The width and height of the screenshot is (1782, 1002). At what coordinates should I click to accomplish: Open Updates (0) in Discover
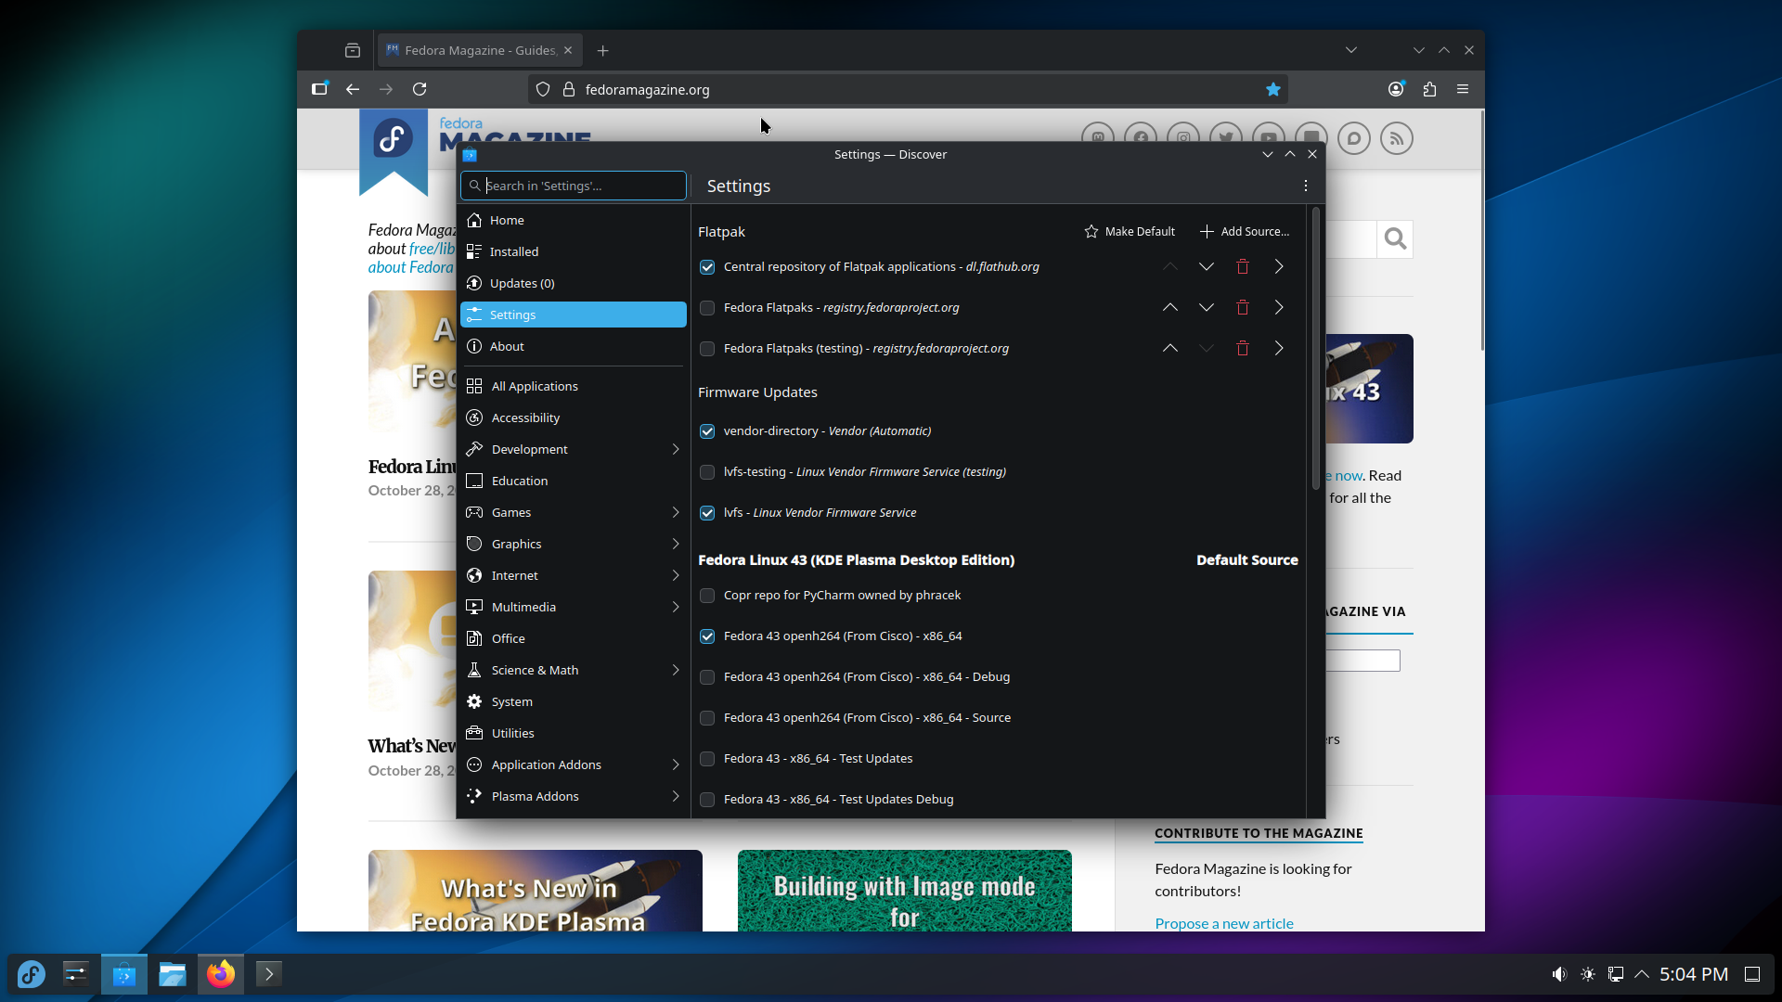[574, 284]
